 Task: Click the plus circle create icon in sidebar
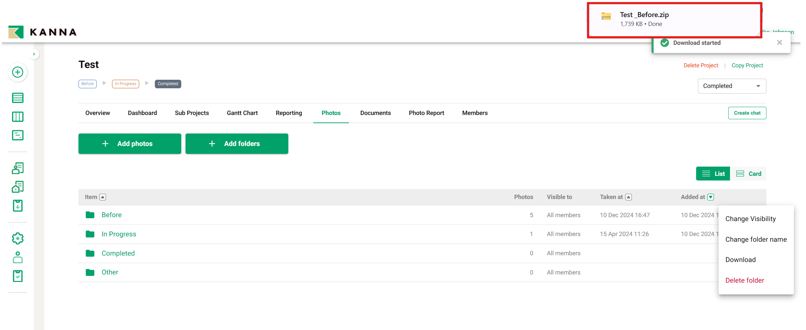17,72
